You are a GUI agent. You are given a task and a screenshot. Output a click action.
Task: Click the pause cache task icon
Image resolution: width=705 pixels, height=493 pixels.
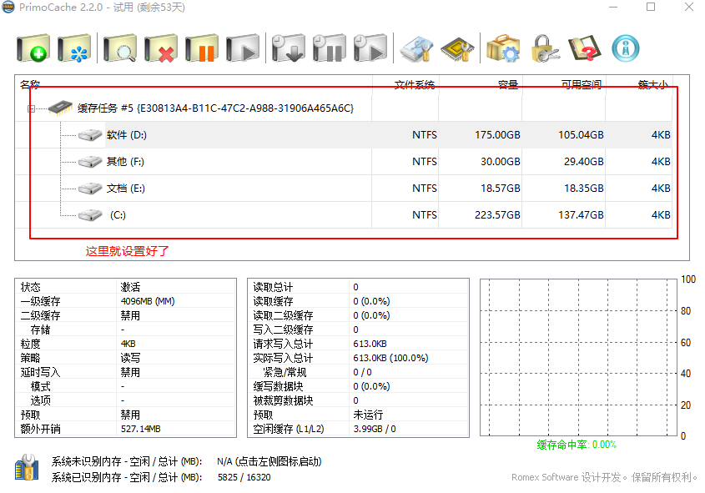pos(202,48)
